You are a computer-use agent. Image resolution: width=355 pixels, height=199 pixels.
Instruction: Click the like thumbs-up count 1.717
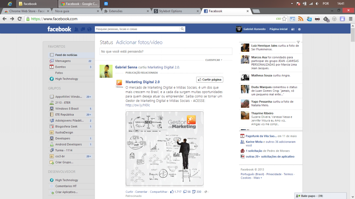pyautogui.click(x=176, y=192)
